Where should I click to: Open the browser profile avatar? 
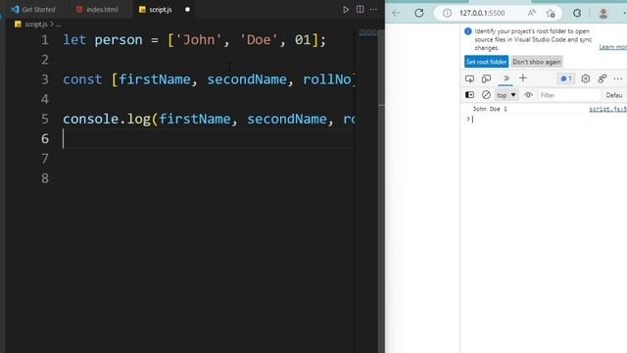click(603, 13)
